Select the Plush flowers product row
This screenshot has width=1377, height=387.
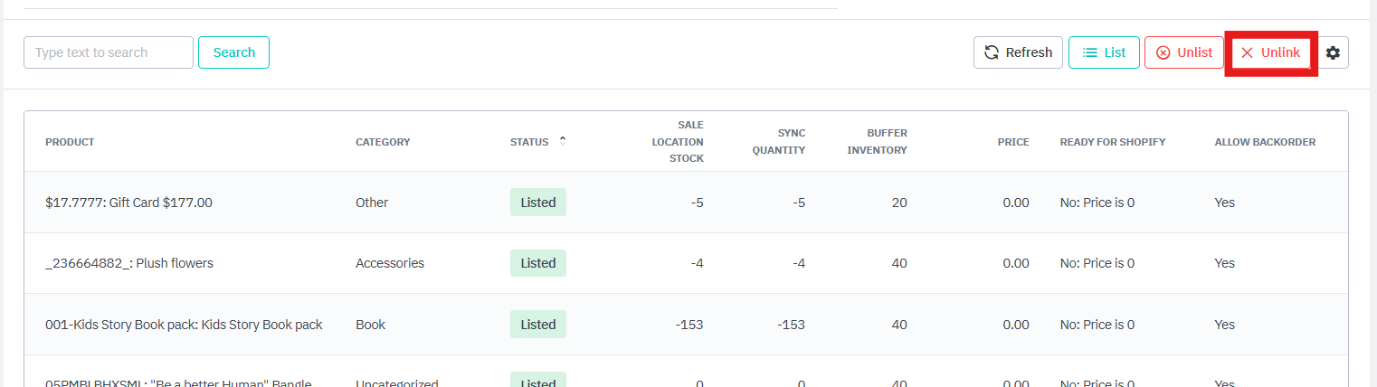click(x=129, y=263)
